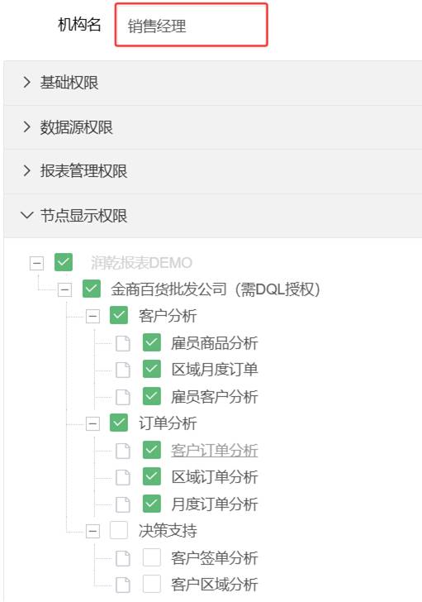Collapse the 节点显示权限 section
Viewport: 422px width, 602px height.
[x=213, y=216]
